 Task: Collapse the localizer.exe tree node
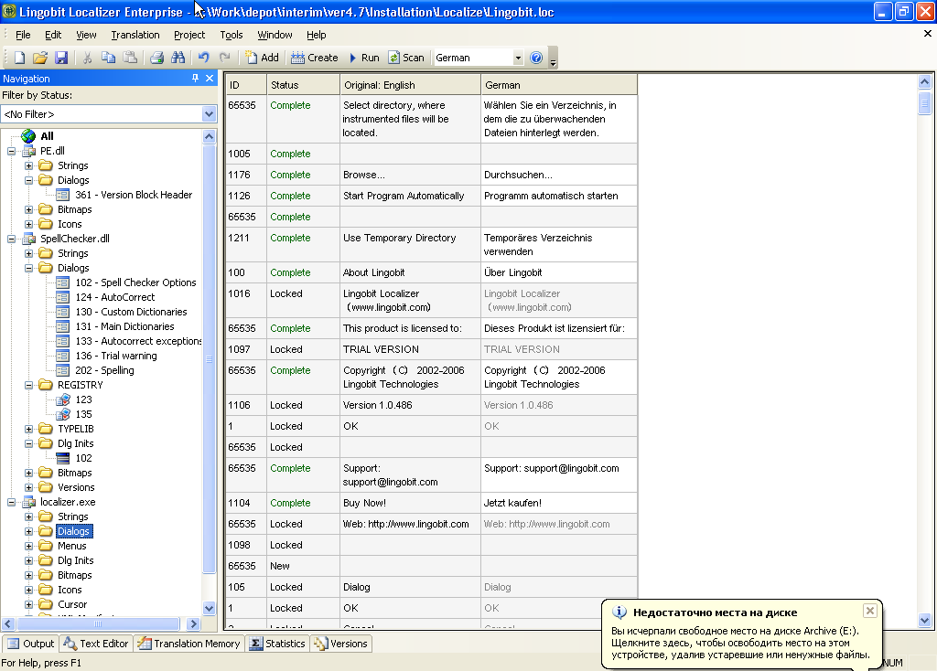coord(11,502)
